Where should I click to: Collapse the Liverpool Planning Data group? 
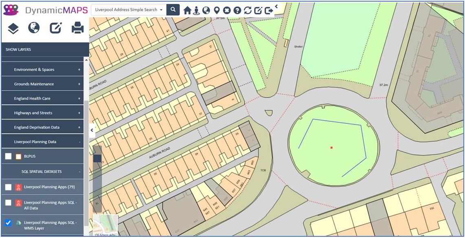click(x=43, y=142)
